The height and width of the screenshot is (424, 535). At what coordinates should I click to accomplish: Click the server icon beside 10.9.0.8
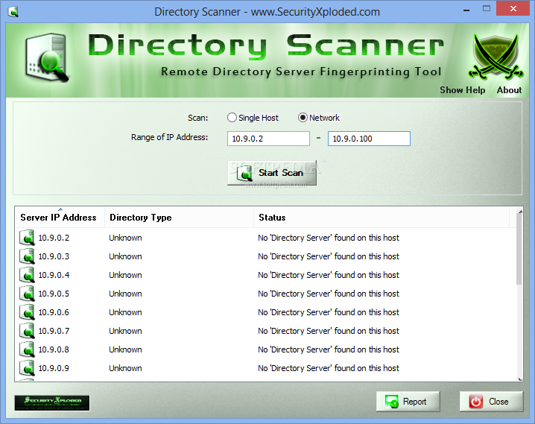click(x=27, y=349)
